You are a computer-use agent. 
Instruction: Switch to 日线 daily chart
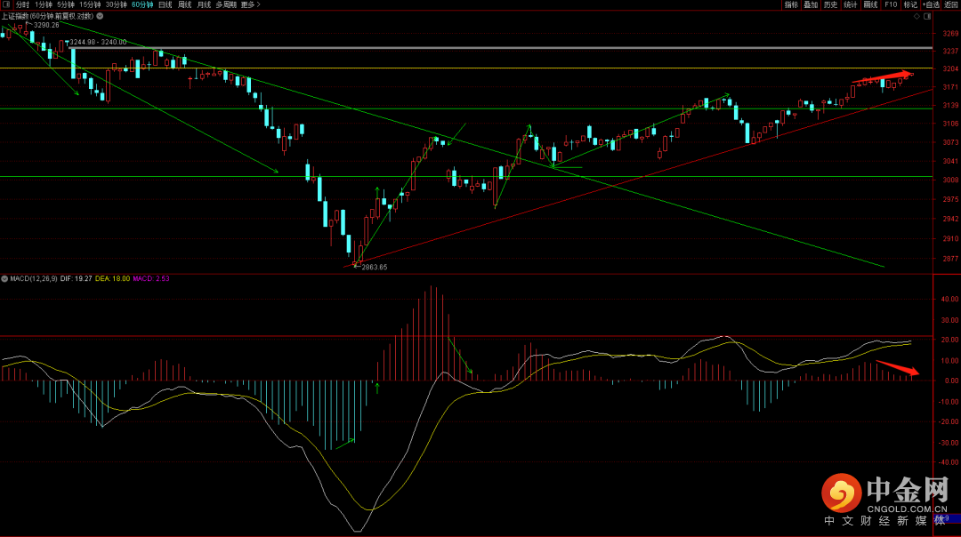(165, 4)
